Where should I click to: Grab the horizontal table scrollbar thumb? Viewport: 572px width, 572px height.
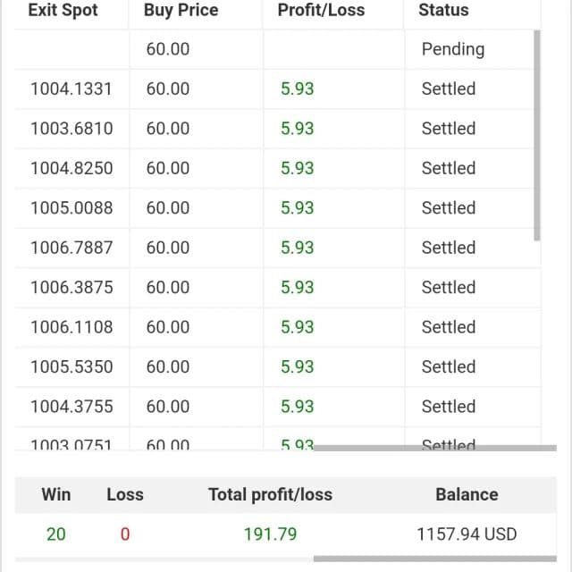(435, 448)
